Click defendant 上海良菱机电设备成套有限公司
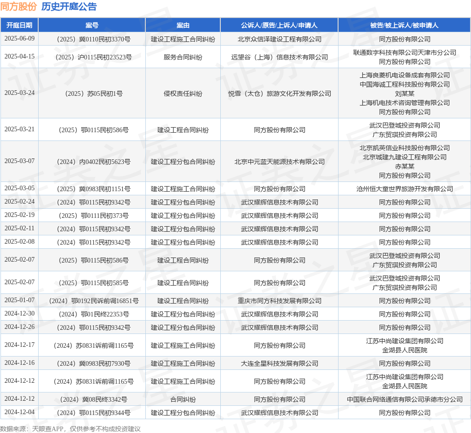This screenshot has height=433, width=471. coord(404,75)
